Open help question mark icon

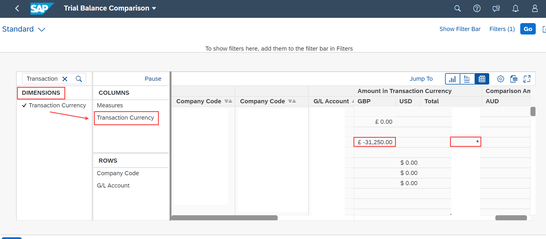point(477,8)
